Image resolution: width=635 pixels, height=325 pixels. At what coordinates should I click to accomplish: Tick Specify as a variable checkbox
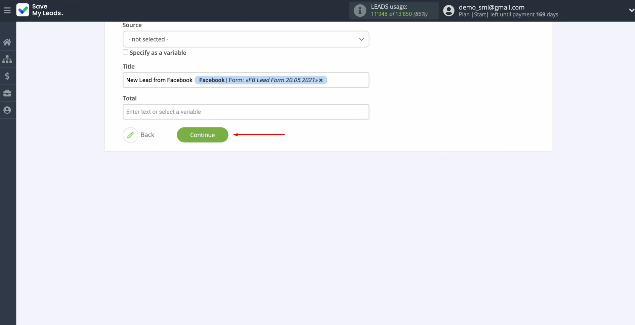tap(125, 52)
